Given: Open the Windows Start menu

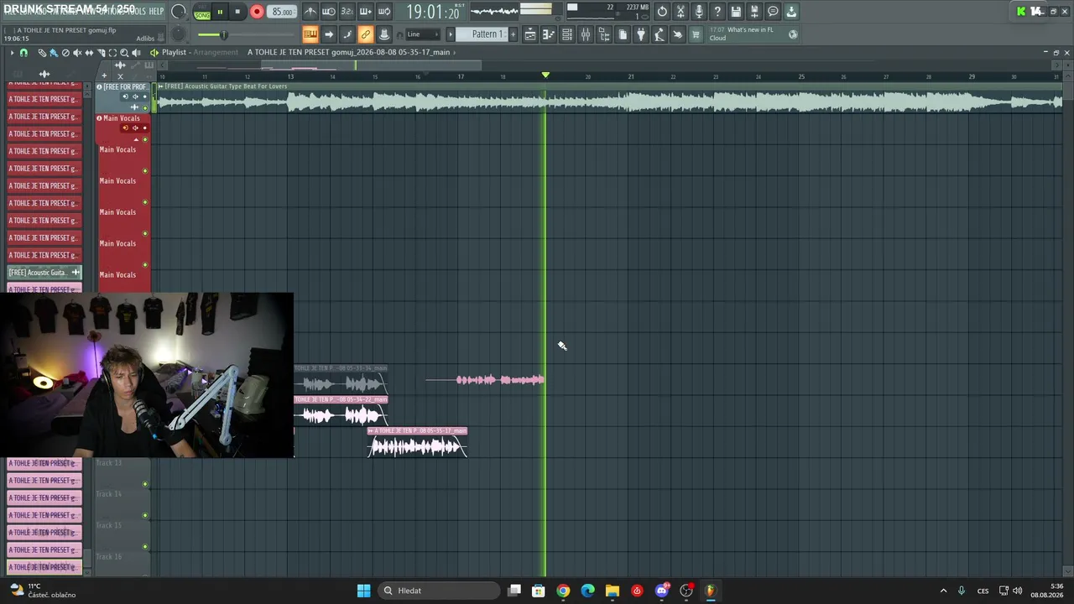Looking at the screenshot, I should point(363,591).
